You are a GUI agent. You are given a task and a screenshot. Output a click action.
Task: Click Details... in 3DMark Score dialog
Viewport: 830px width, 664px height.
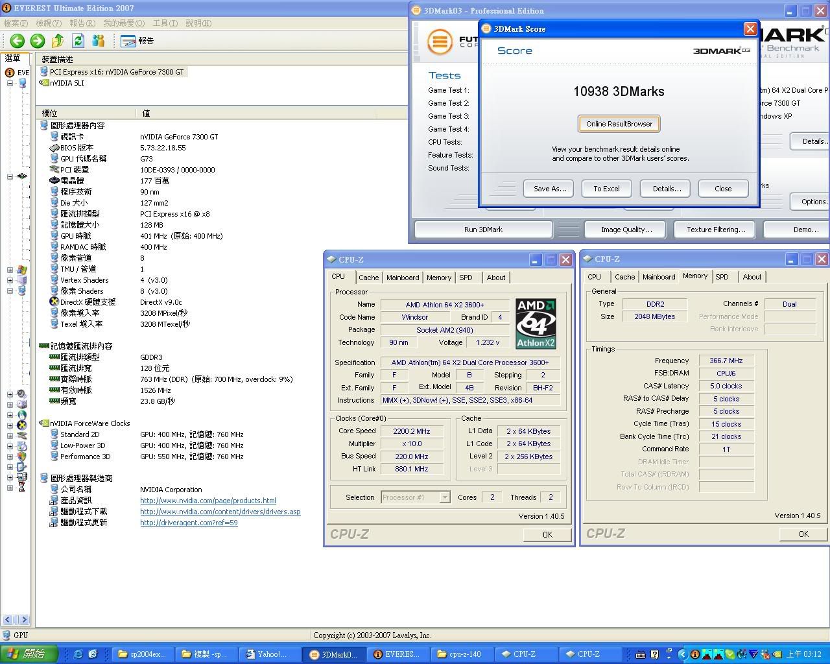(x=667, y=189)
